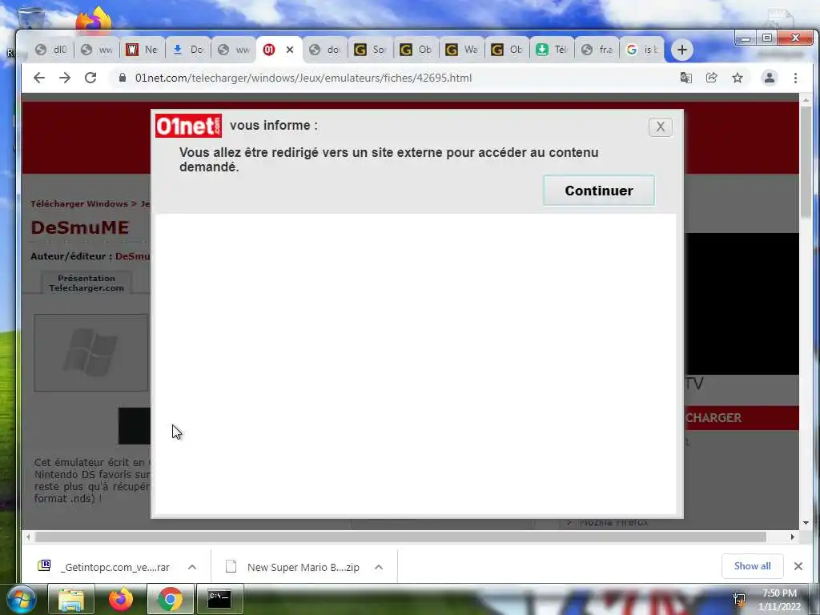
Task: Open the Présentation Telecharger.com tab
Action: pyautogui.click(x=86, y=283)
